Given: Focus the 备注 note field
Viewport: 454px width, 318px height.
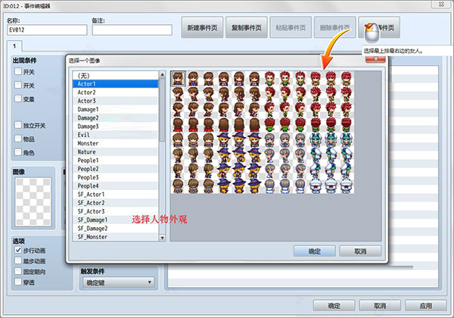Looking at the screenshot, I should (x=132, y=30).
